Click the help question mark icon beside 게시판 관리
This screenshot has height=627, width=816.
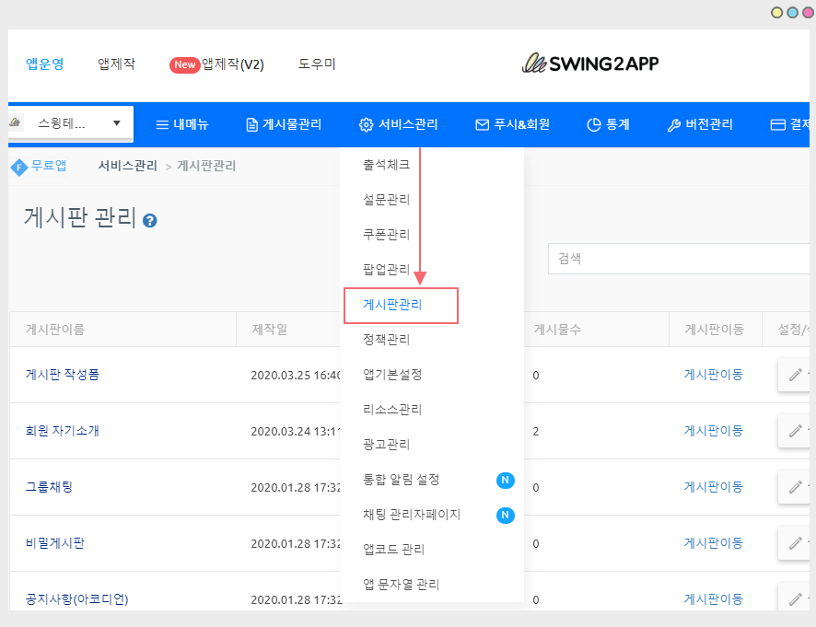coord(150,221)
